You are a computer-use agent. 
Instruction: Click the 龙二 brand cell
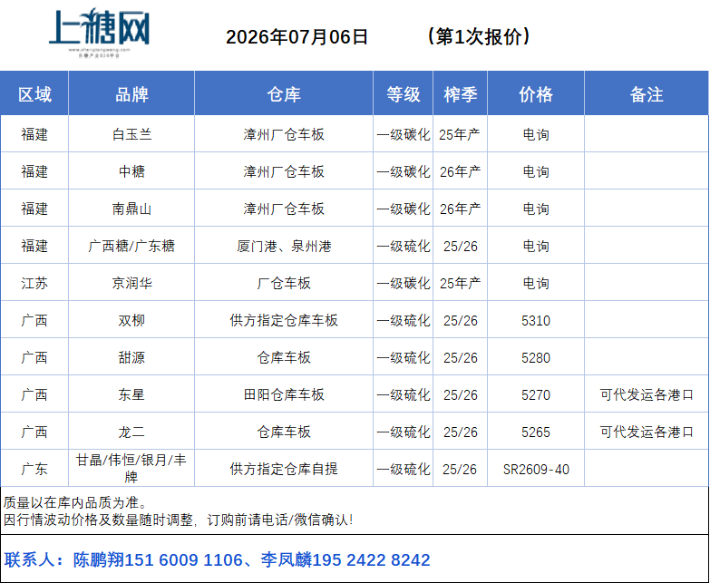pos(131,432)
